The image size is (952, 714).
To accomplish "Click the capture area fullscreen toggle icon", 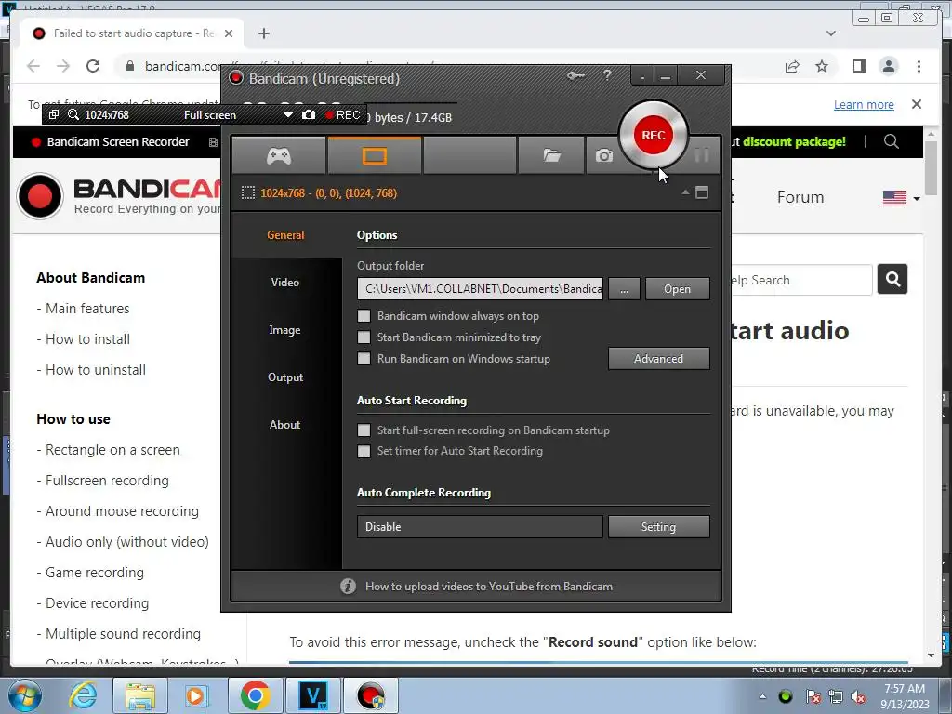I will coord(702,193).
